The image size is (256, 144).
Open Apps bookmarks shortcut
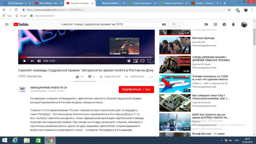(7, 16)
